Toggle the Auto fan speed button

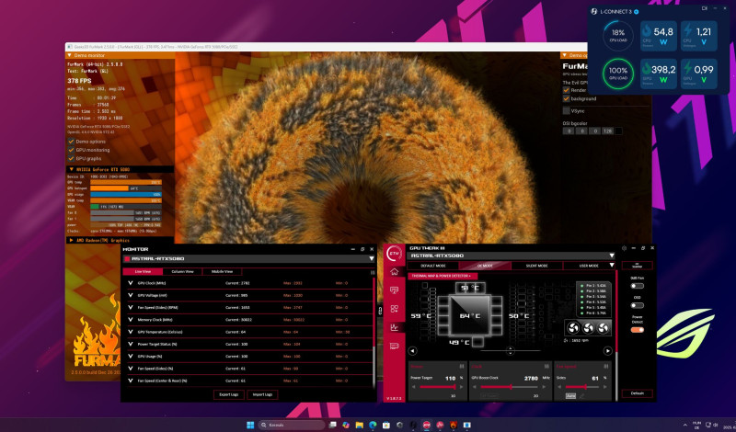tap(570, 396)
